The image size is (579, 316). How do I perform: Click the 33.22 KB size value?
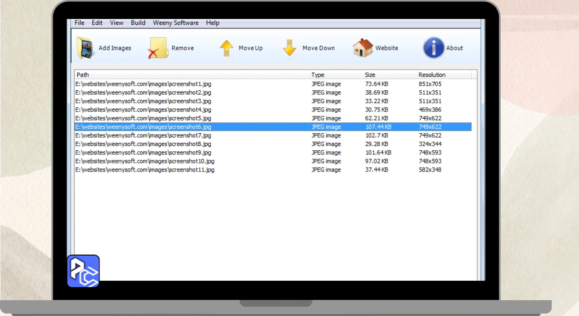click(377, 101)
